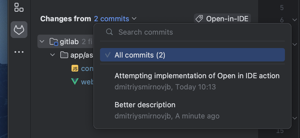
Task: Click the app/as folder icon
Action: pyautogui.click(x=64, y=55)
